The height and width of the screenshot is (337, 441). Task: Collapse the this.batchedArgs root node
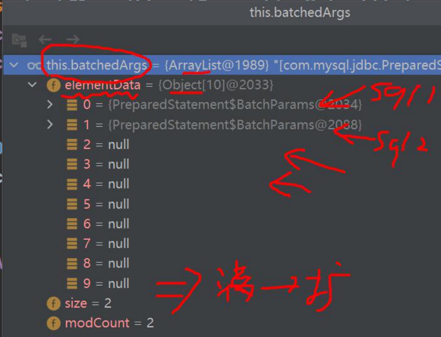(x=14, y=65)
